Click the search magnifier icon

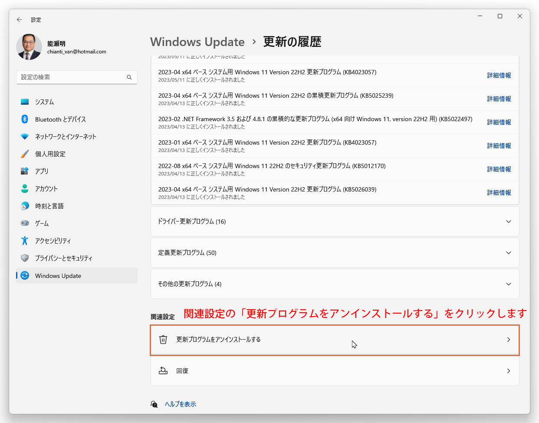coord(129,77)
